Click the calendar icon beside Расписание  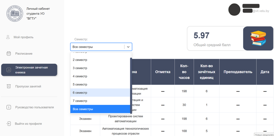click(x=9, y=54)
